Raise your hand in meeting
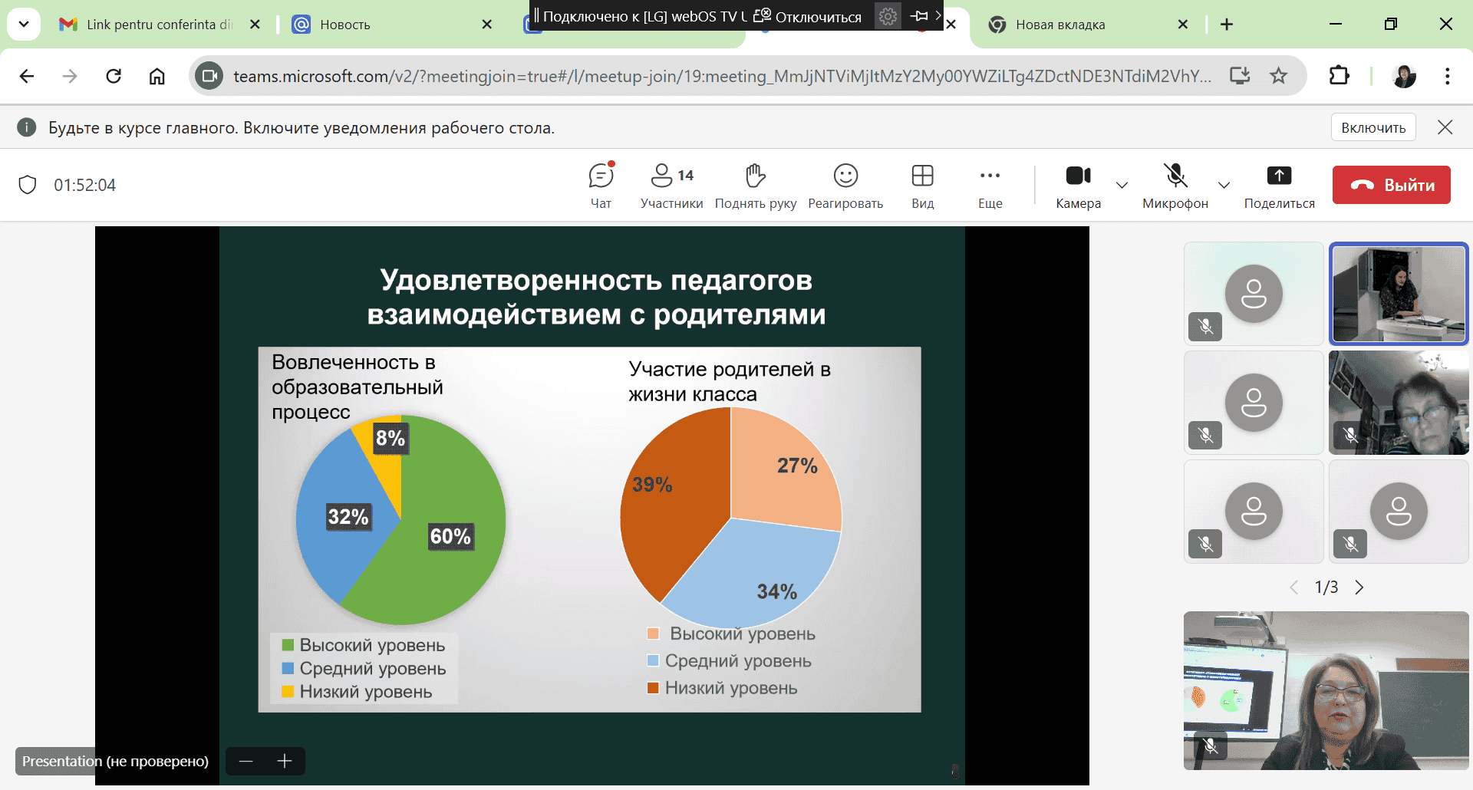Viewport: 1473px width, 790px height. coord(755,185)
